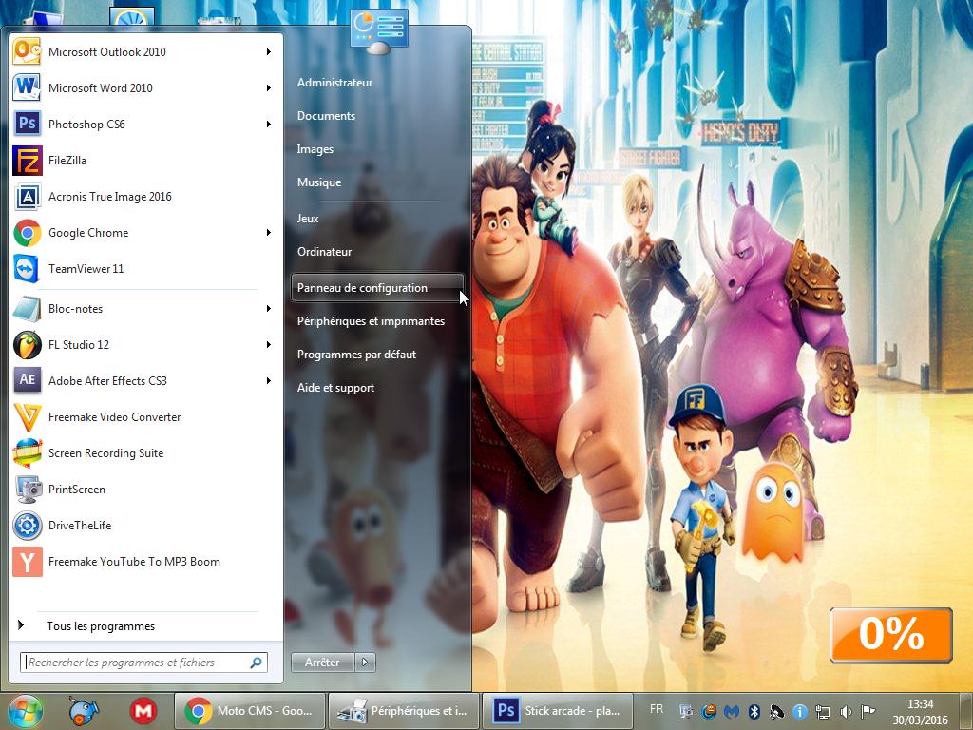This screenshot has height=730, width=973.
Task: Click the search magnifier in the search box
Action: click(256, 663)
